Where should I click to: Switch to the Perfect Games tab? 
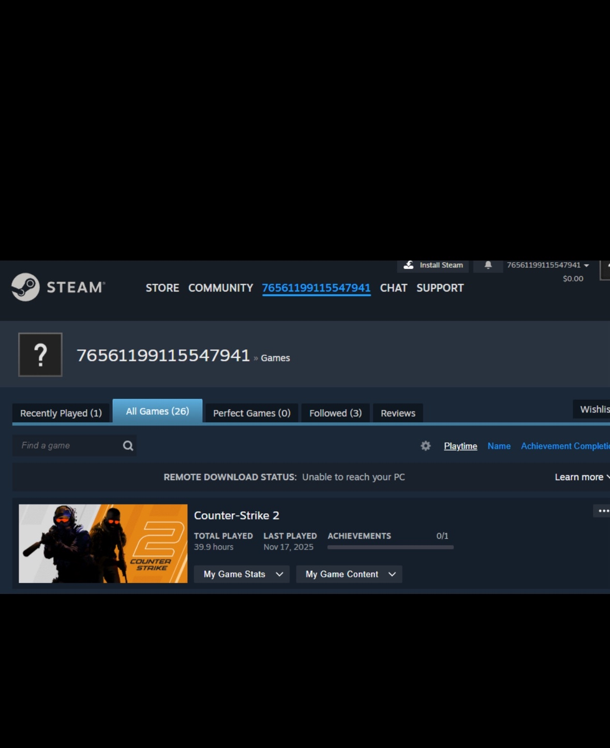(x=251, y=413)
